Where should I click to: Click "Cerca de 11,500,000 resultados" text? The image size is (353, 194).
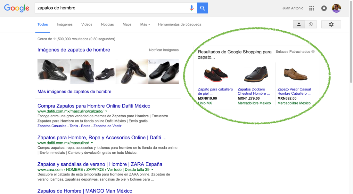click(x=76, y=39)
